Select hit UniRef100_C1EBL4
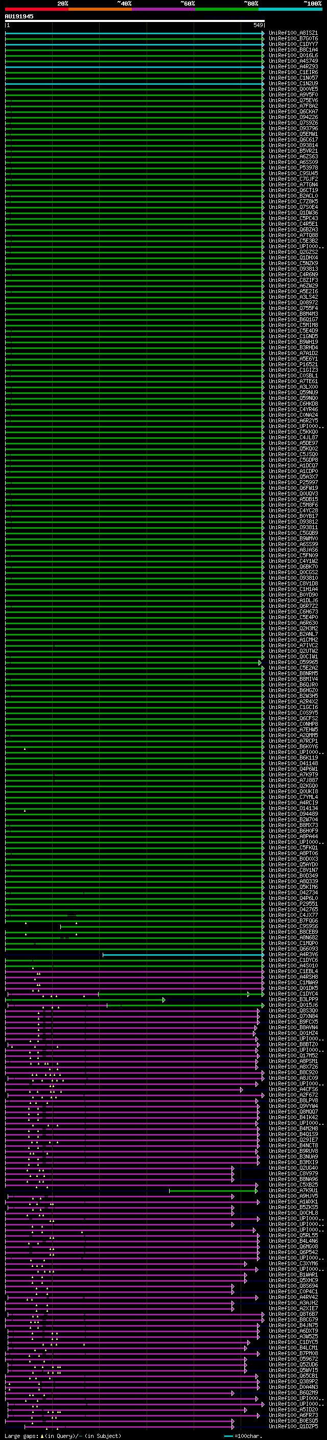 (x=293, y=971)
